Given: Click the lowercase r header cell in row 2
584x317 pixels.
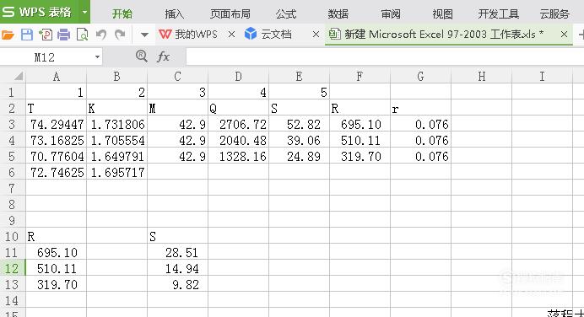Looking at the screenshot, I should [420, 108].
